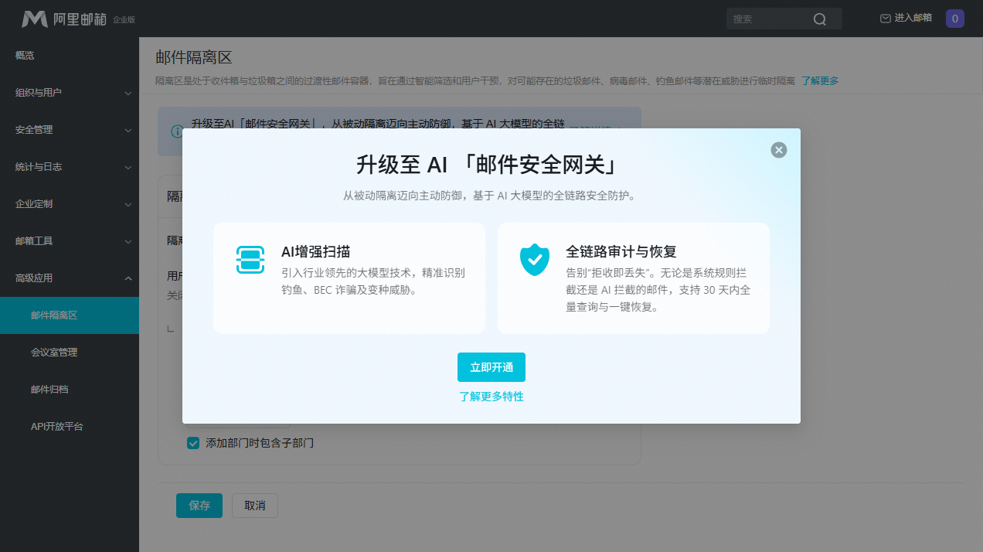Close the AI gateway upgrade dialog
Viewport: 983px width, 552px height.
click(x=779, y=150)
